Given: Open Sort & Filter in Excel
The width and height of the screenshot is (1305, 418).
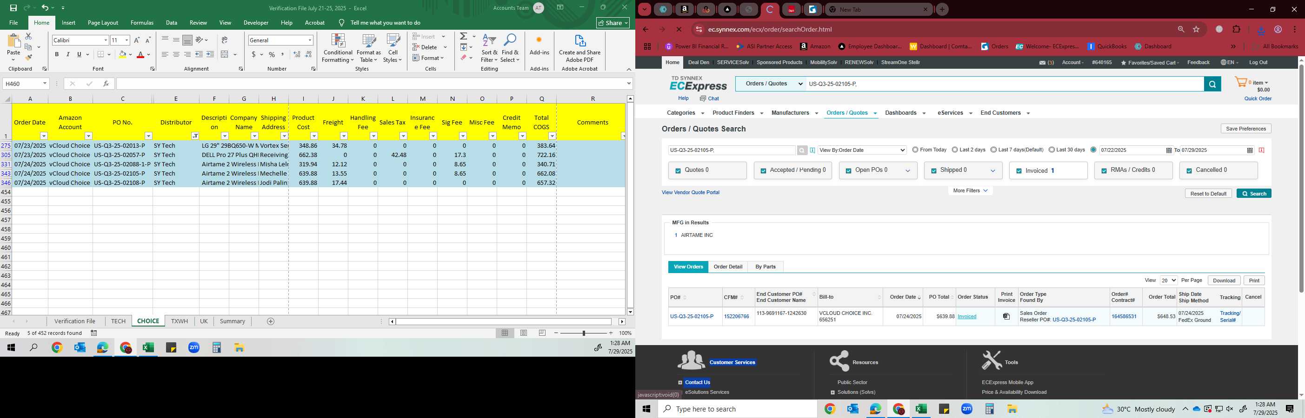Looking at the screenshot, I should 489,48.
